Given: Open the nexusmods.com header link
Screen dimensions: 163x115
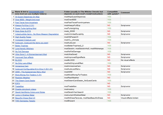Looking at the screenshot, I should pos(36,12).
